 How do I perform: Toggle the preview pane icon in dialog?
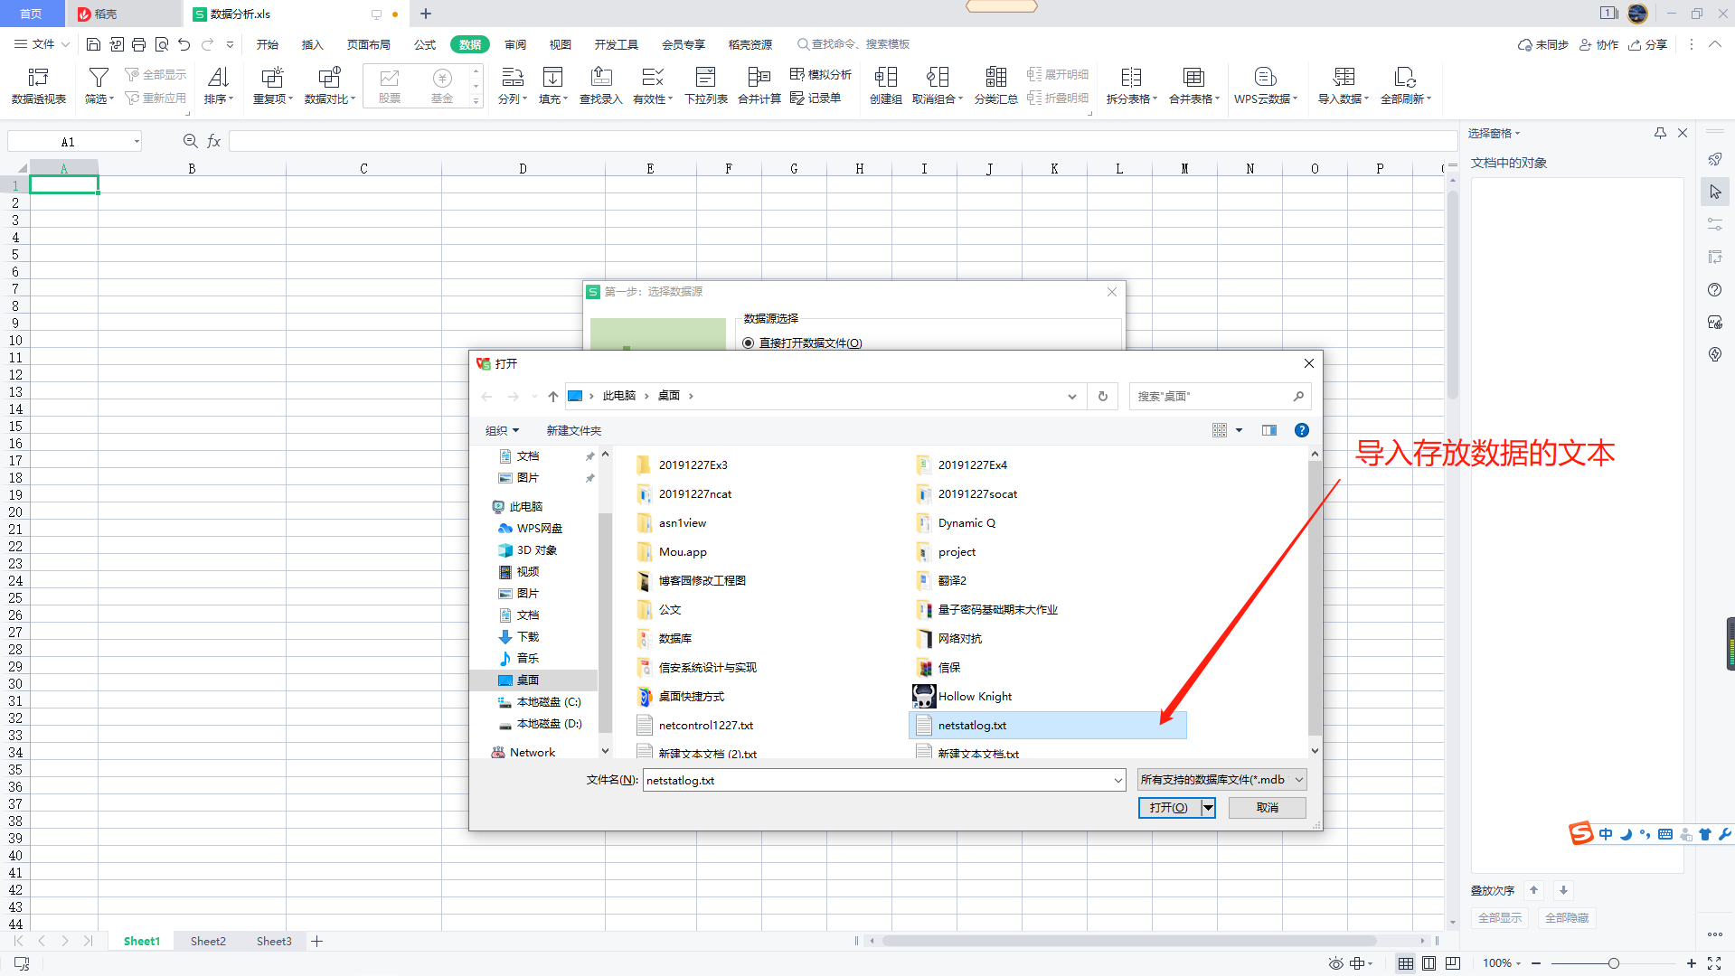[1269, 430]
